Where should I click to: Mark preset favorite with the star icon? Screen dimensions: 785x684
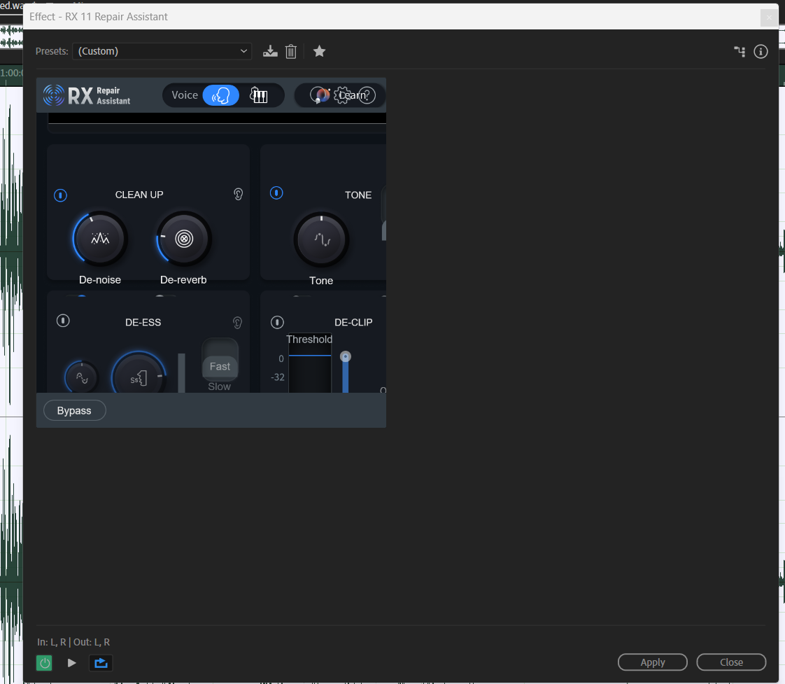point(320,50)
